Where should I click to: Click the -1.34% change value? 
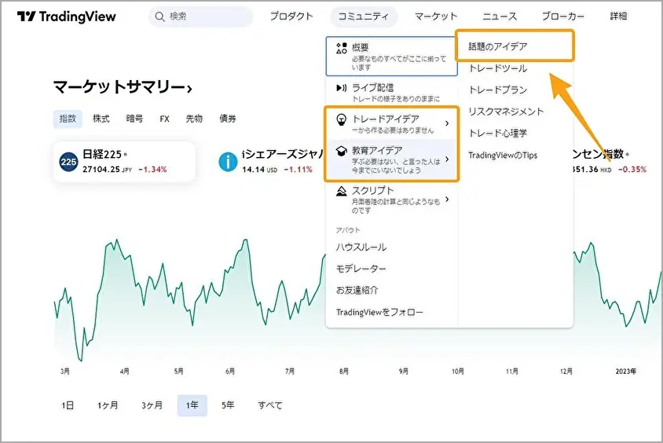click(x=152, y=170)
